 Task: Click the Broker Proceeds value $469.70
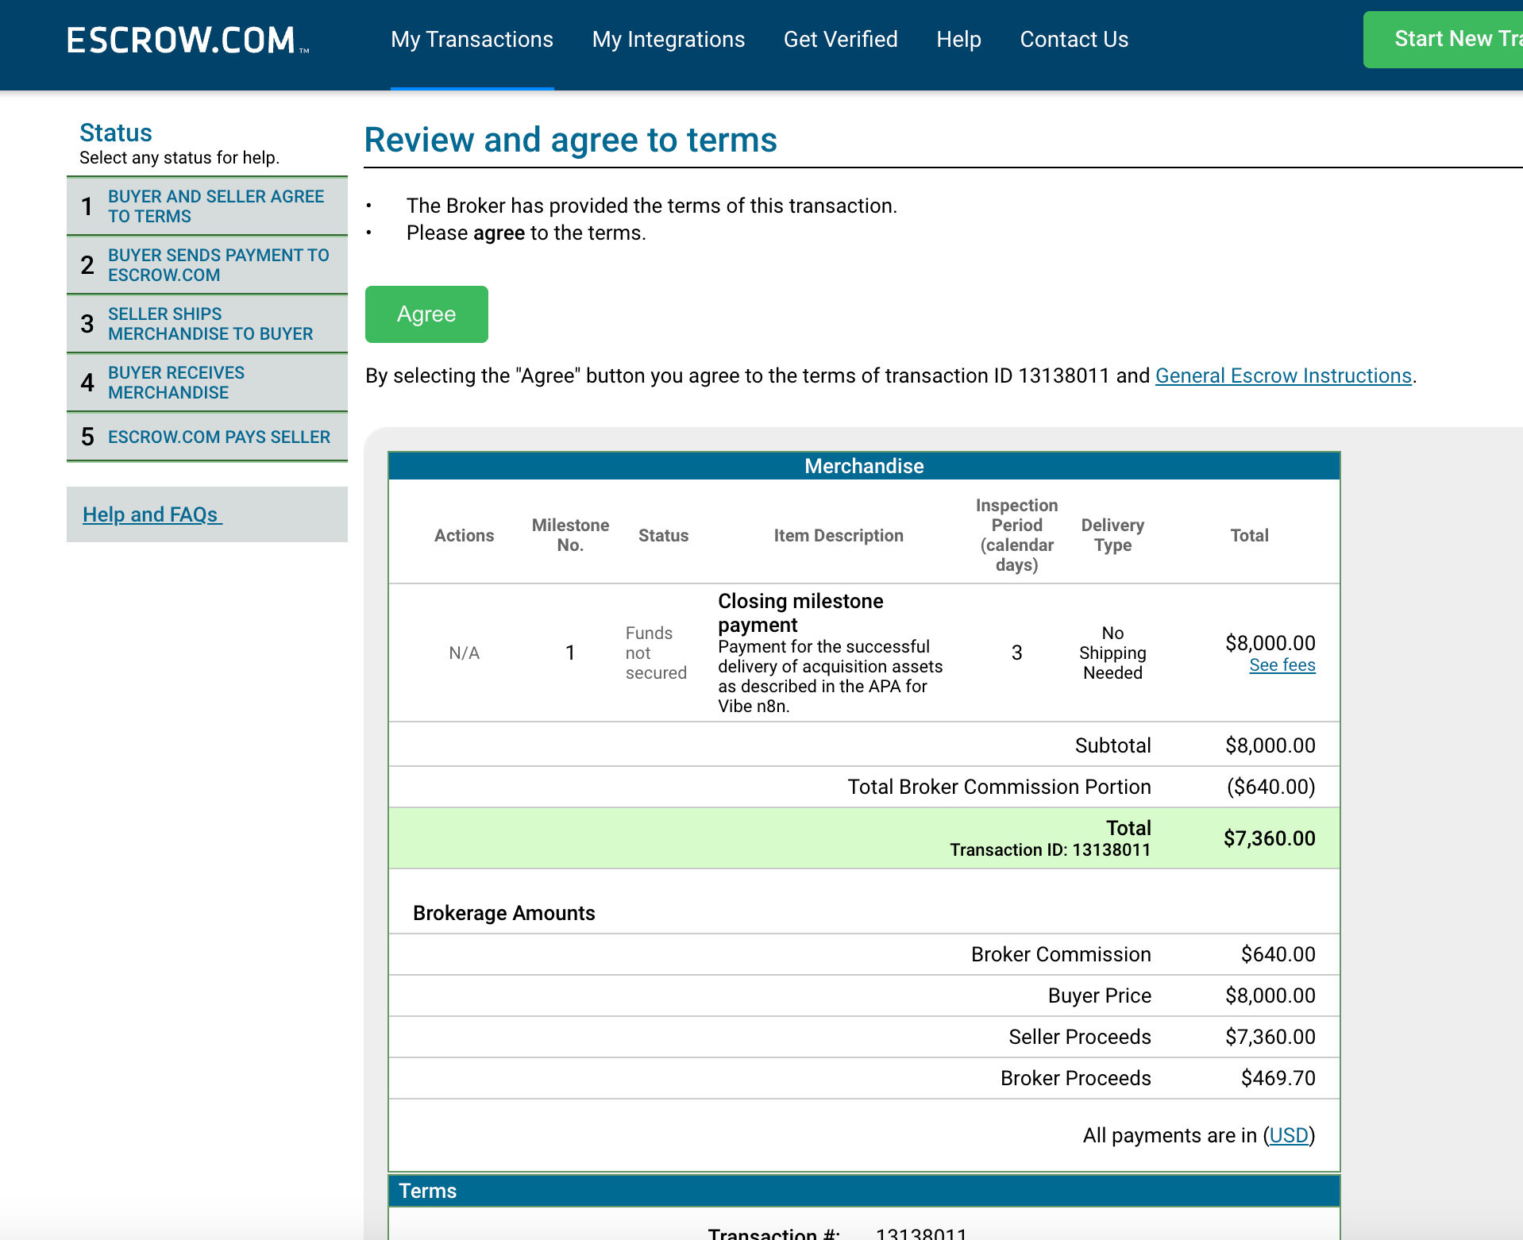(1278, 1078)
